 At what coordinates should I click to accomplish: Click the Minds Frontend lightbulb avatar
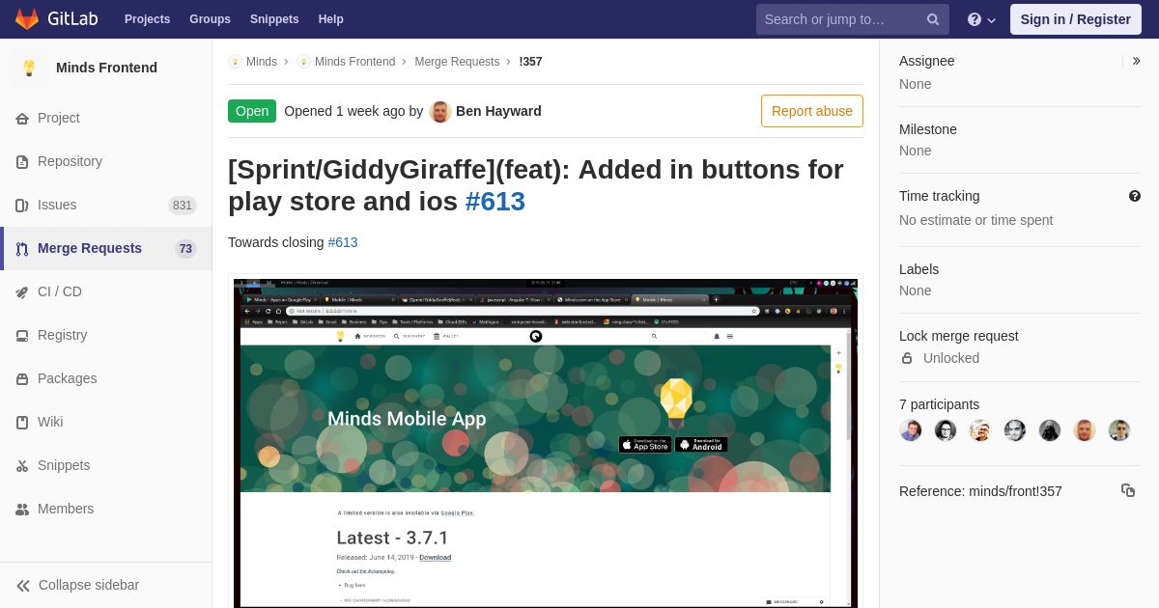click(29, 68)
